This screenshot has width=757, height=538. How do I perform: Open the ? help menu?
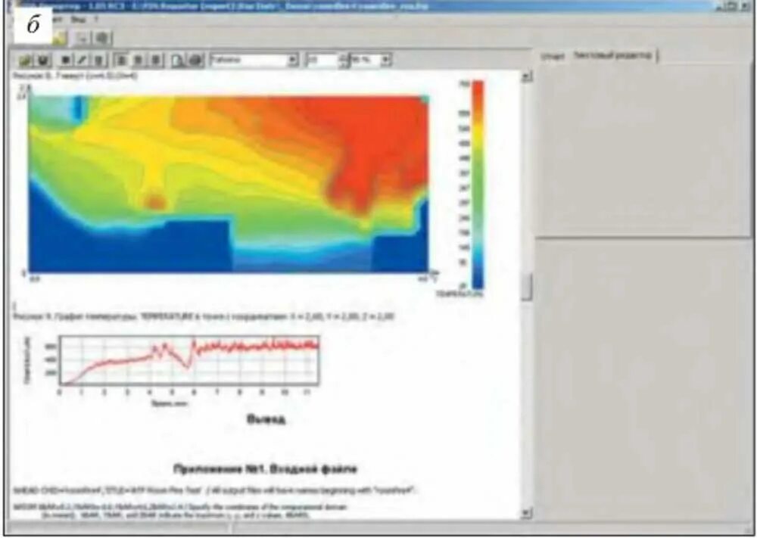pos(95,20)
